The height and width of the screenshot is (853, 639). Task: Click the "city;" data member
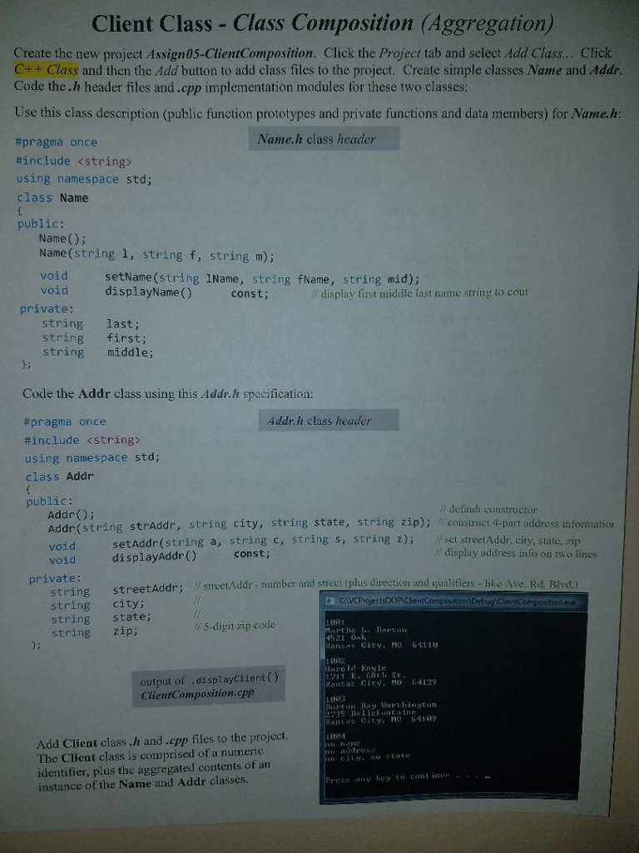pyautogui.click(x=128, y=603)
